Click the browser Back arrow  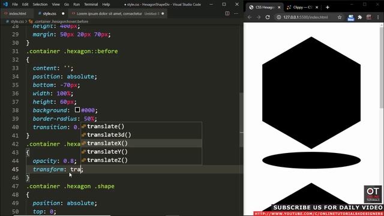click(x=250, y=17)
